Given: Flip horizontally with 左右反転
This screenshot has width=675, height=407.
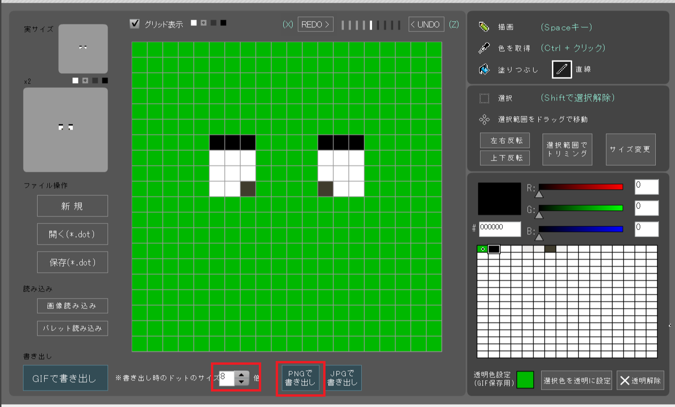Looking at the screenshot, I should [x=505, y=140].
